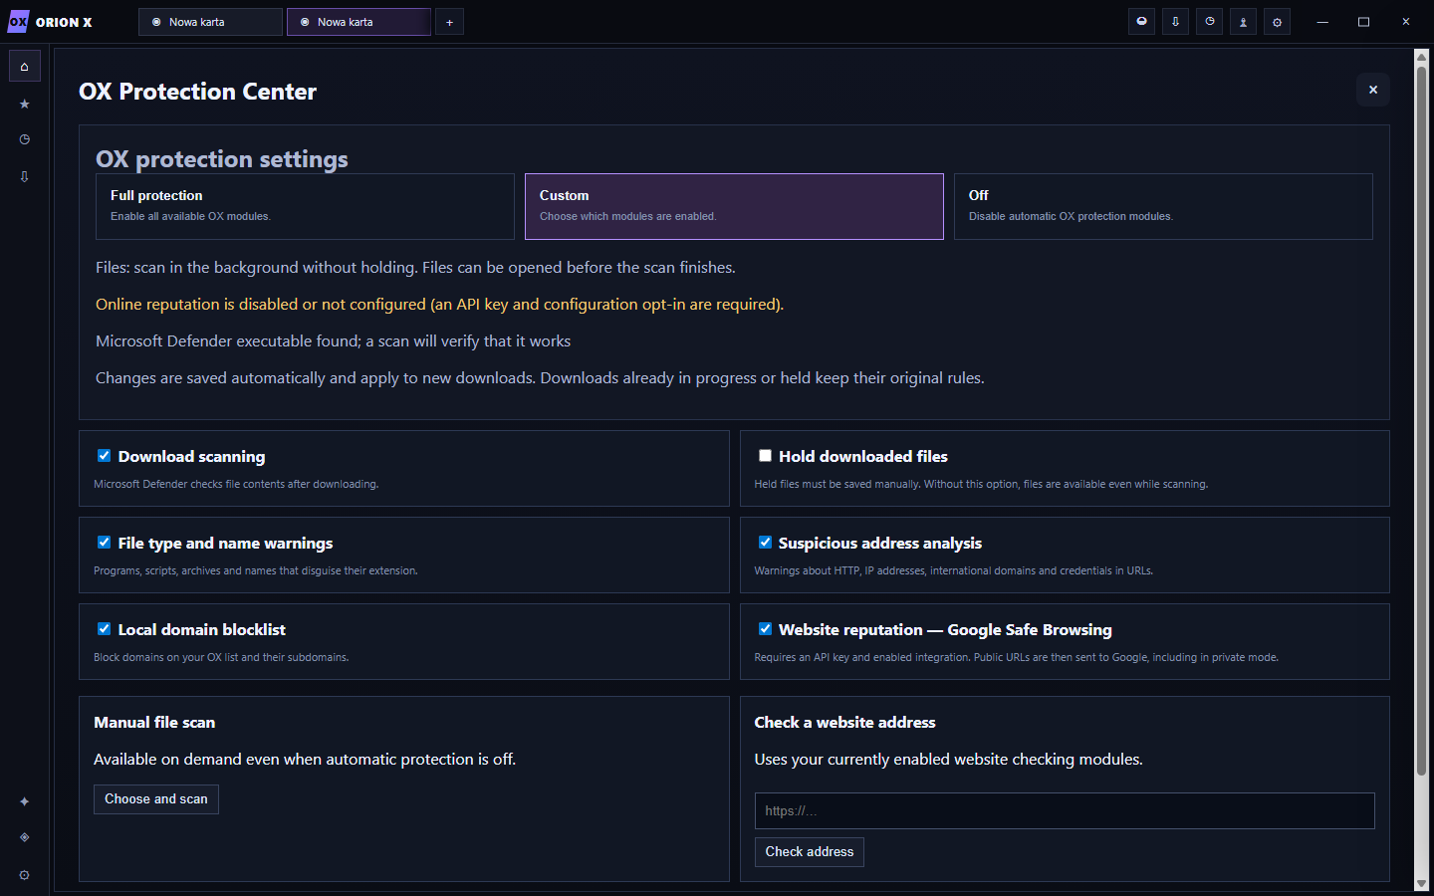Minimize the Orion X window

[x=1322, y=22]
